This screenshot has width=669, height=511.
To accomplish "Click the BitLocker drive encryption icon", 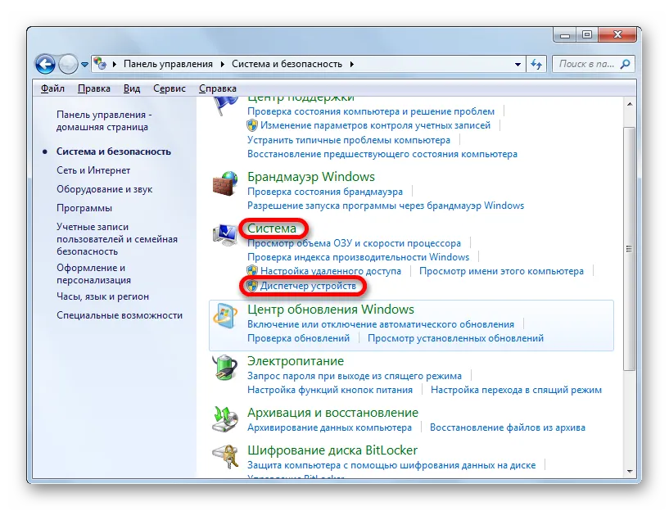I will [x=225, y=456].
